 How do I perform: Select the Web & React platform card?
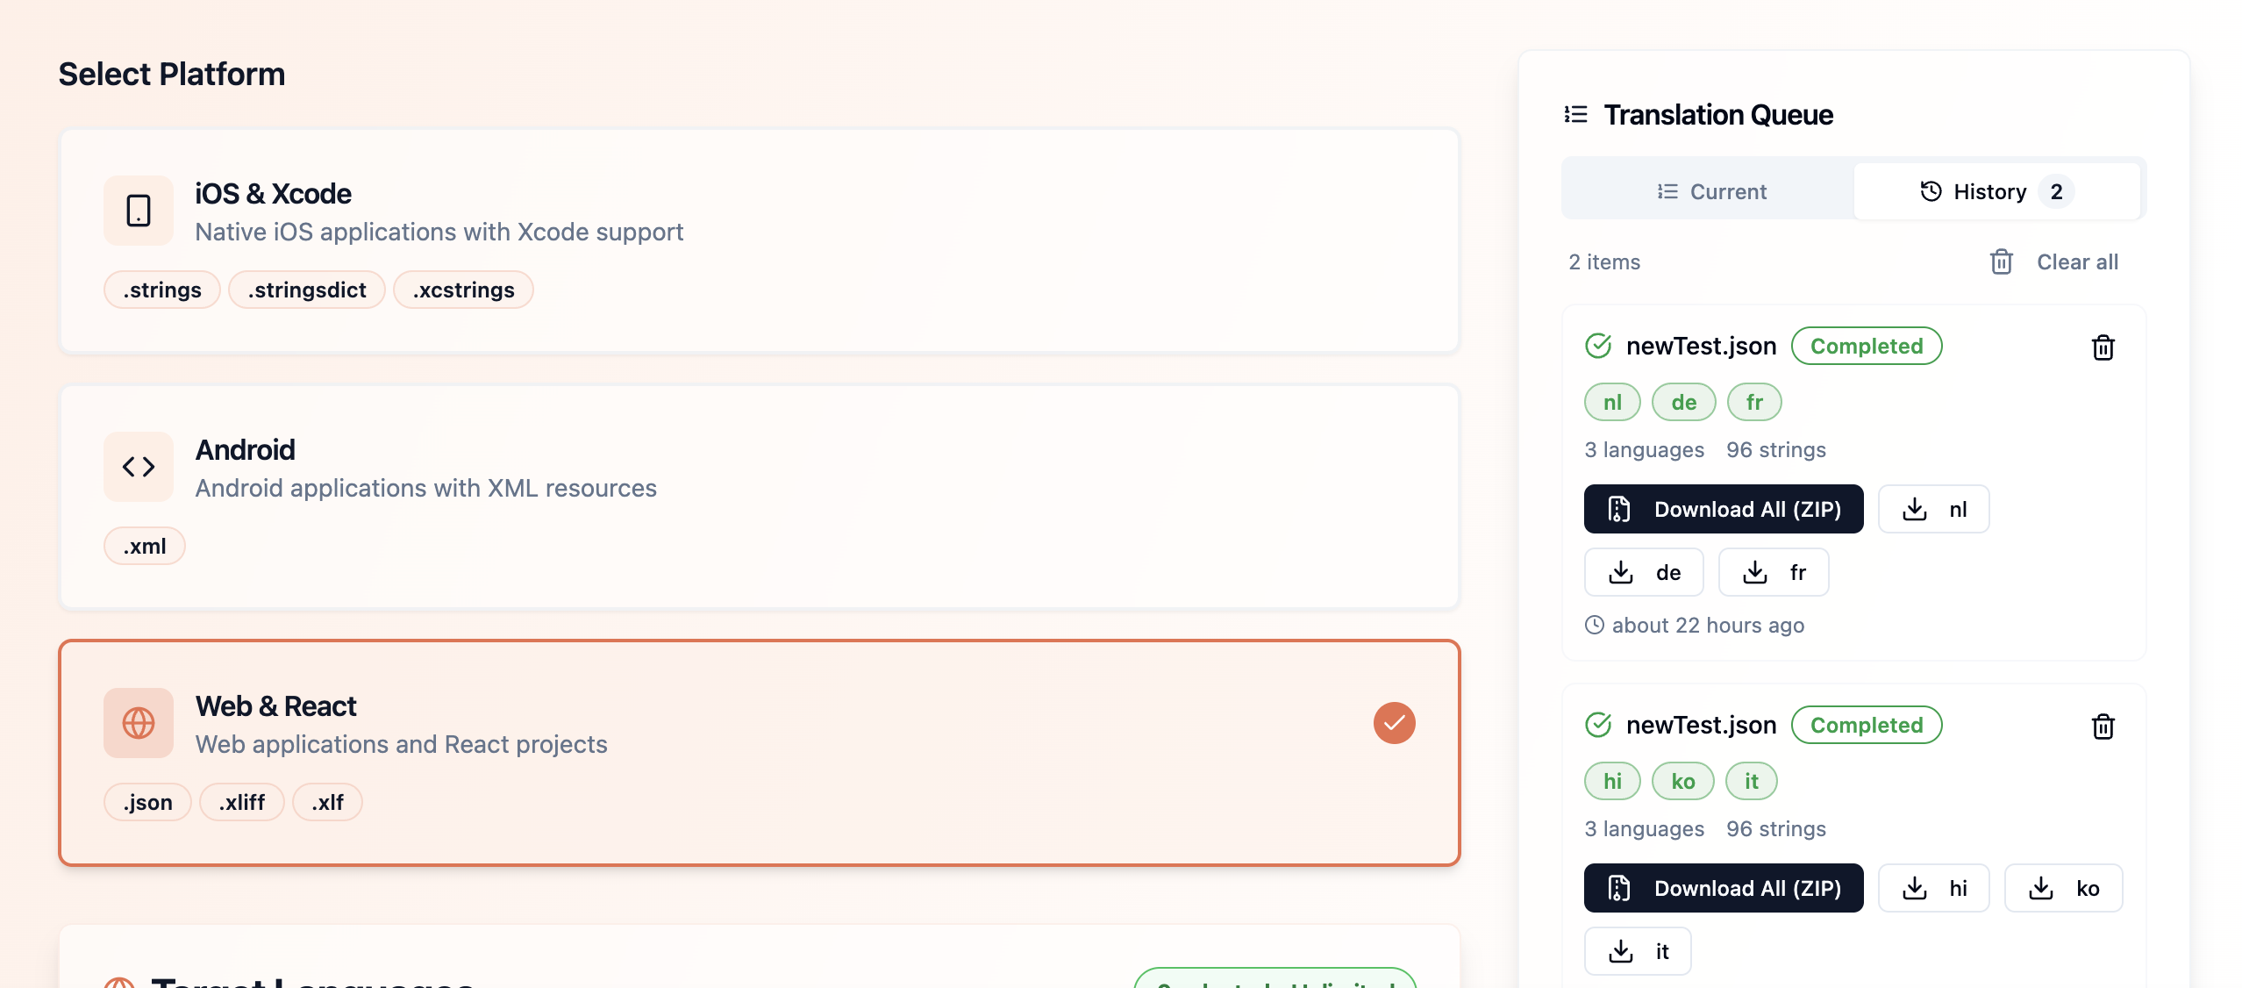click(759, 753)
